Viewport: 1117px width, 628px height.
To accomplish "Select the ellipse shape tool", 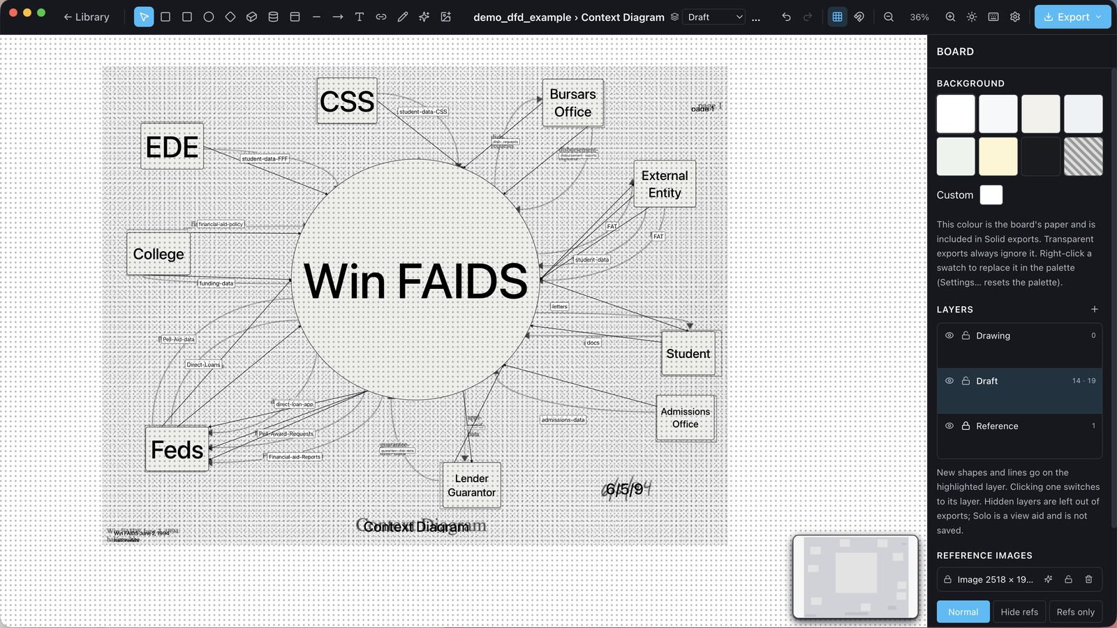I will (x=209, y=17).
